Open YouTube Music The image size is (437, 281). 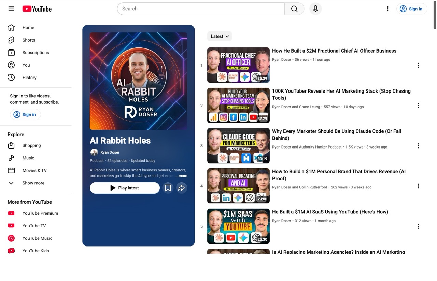[38, 238]
